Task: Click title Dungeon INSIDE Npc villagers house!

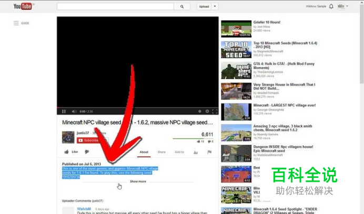Action: click(283, 148)
